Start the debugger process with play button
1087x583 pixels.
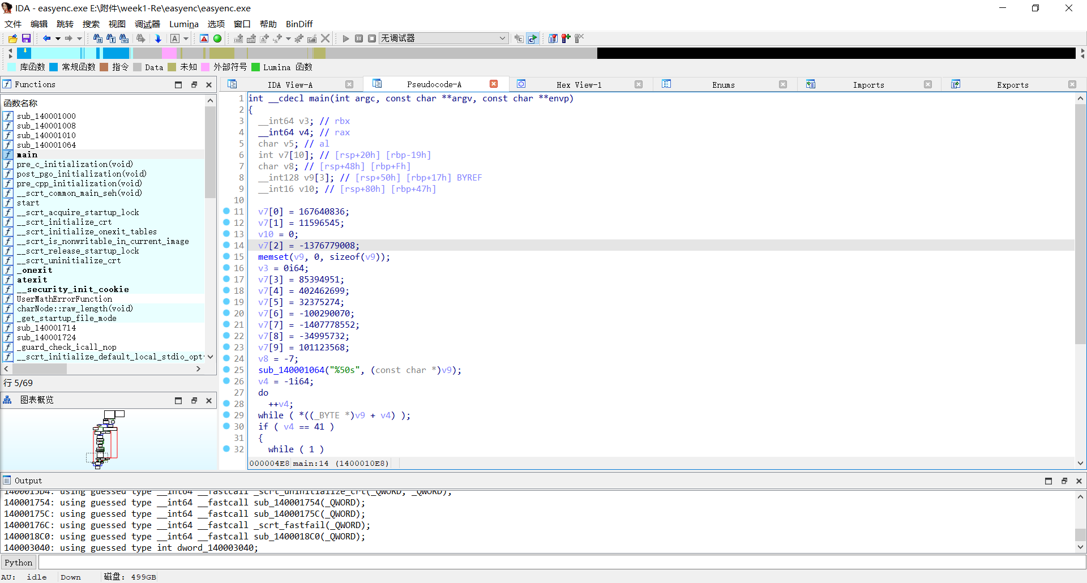[346, 38]
